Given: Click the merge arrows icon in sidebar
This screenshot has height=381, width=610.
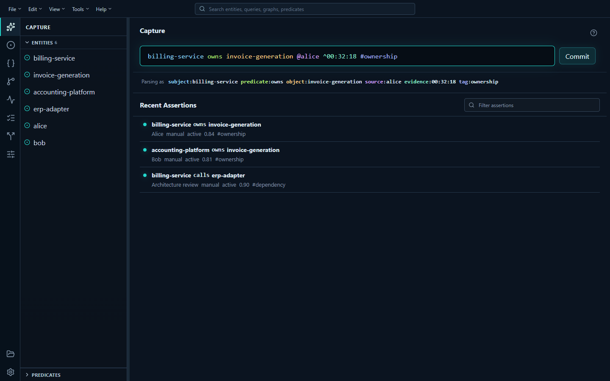Looking at the screenshot, I should (11, 136).
